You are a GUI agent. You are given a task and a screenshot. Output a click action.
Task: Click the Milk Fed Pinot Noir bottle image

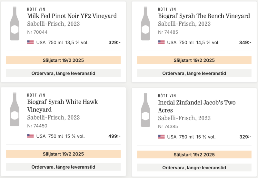click(x=15, y=23)
